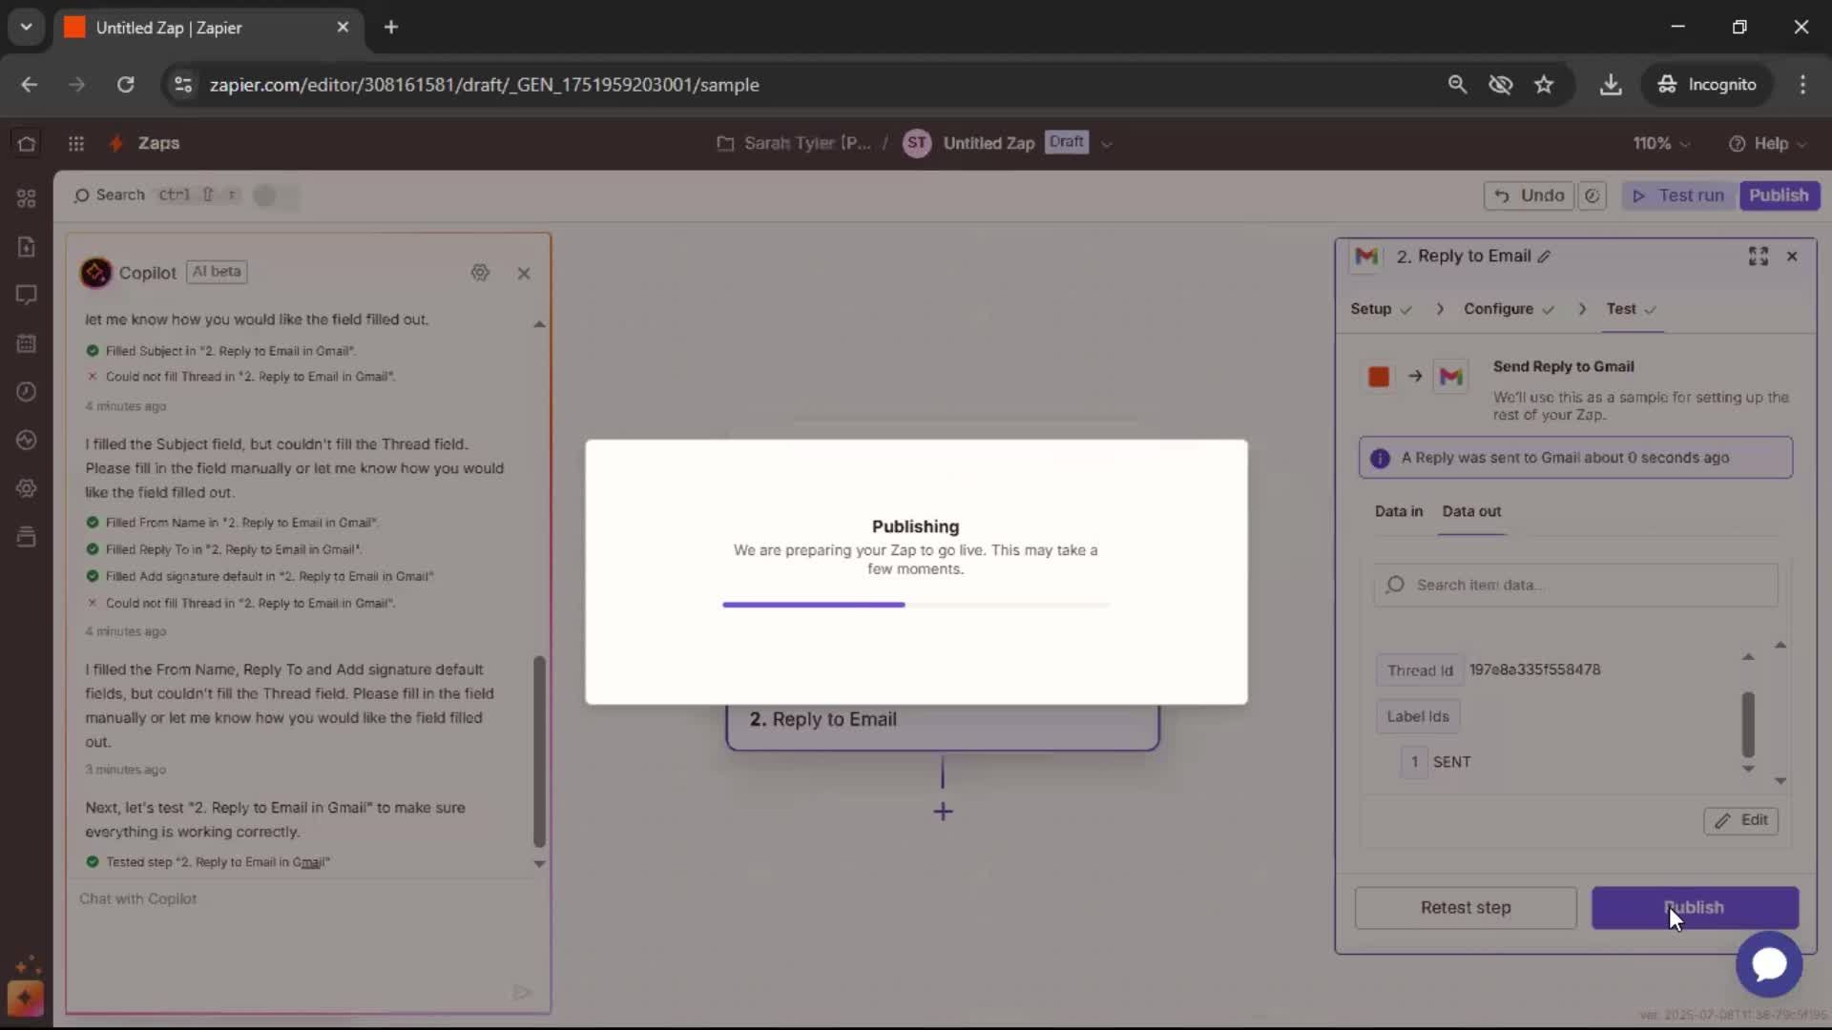
Task: Expand the Reply to Email panel fullscreen
Action: coord(1759,257)
